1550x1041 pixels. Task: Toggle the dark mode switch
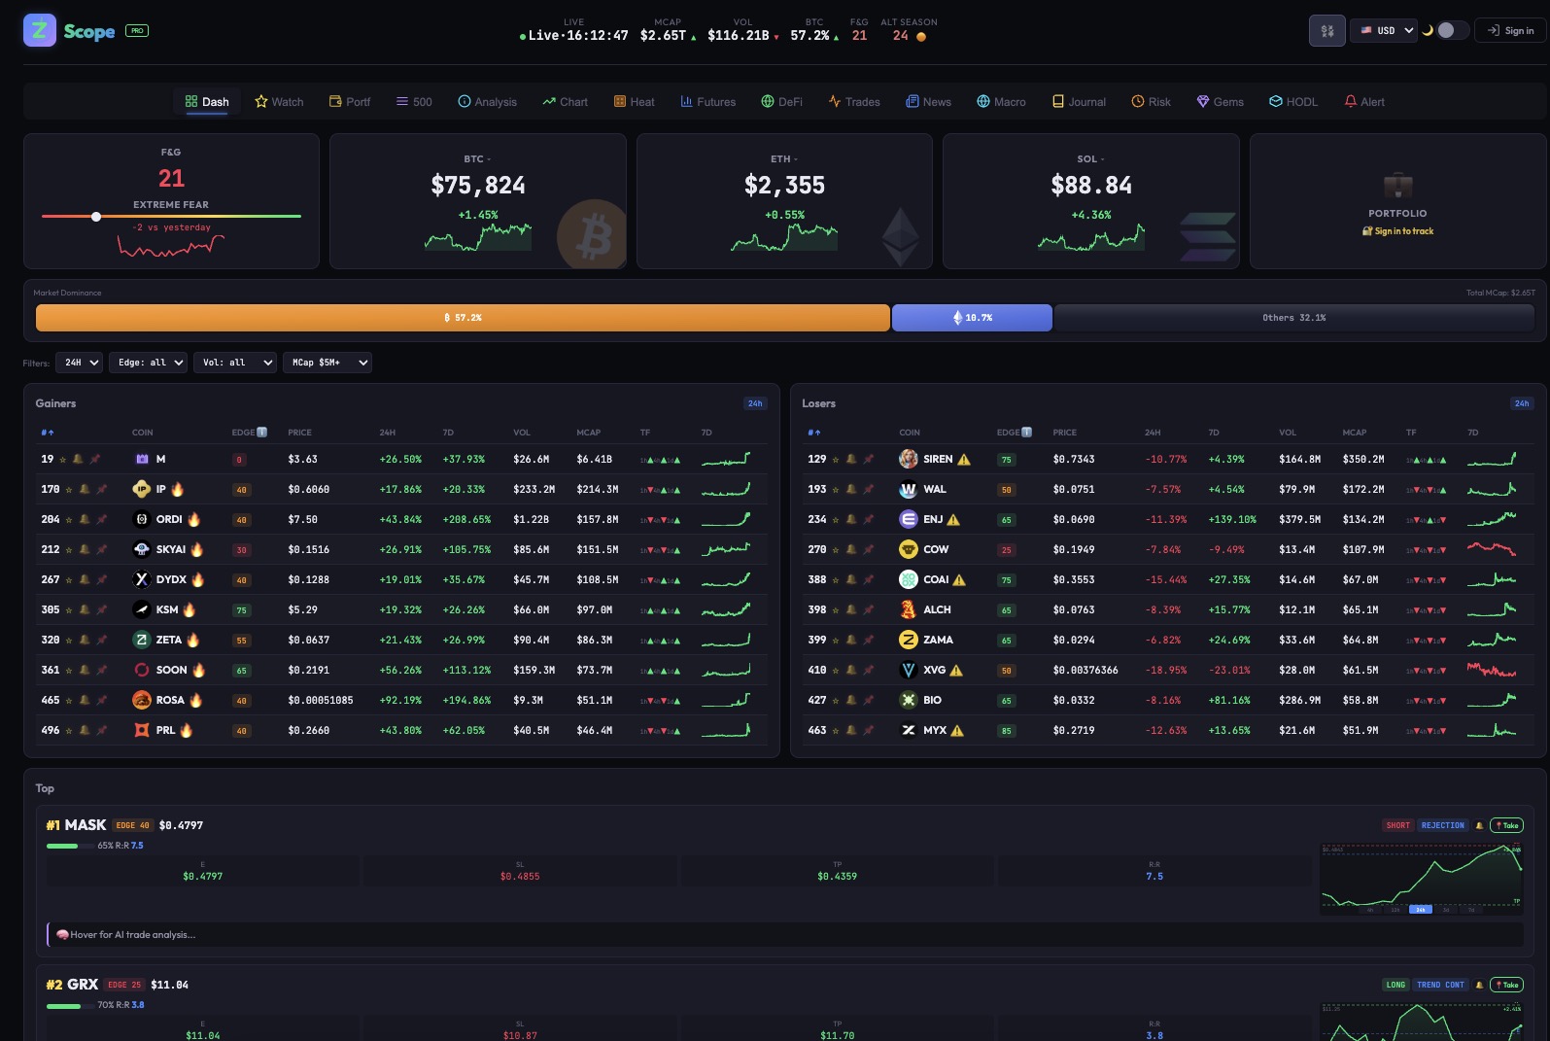click(1453, 30)
